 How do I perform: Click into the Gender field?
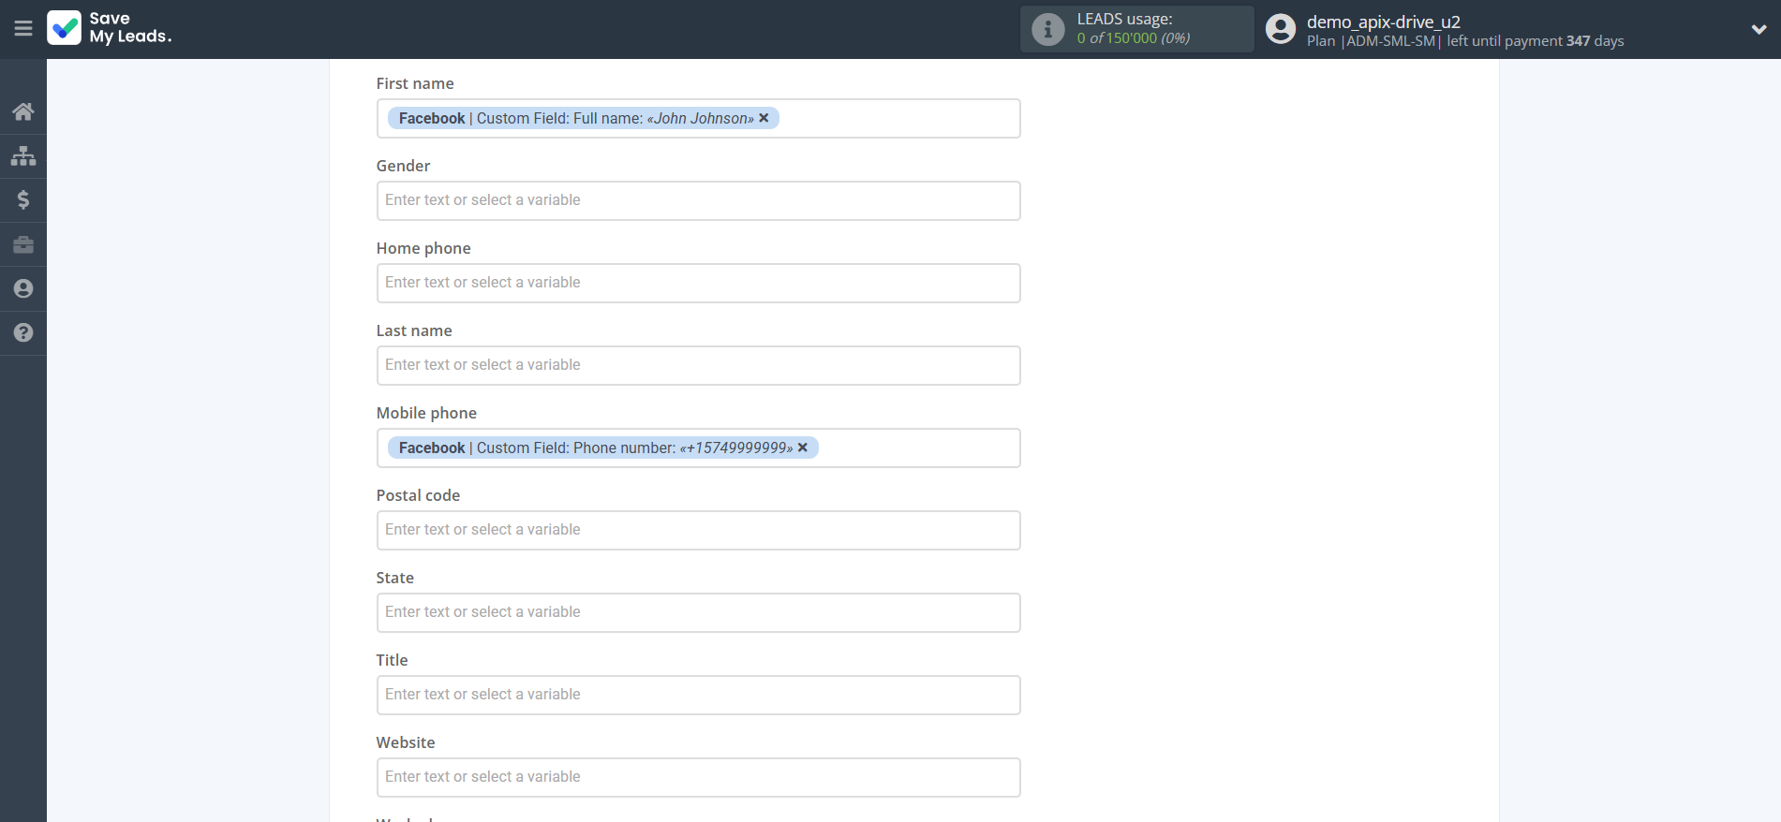coord(698,200)
